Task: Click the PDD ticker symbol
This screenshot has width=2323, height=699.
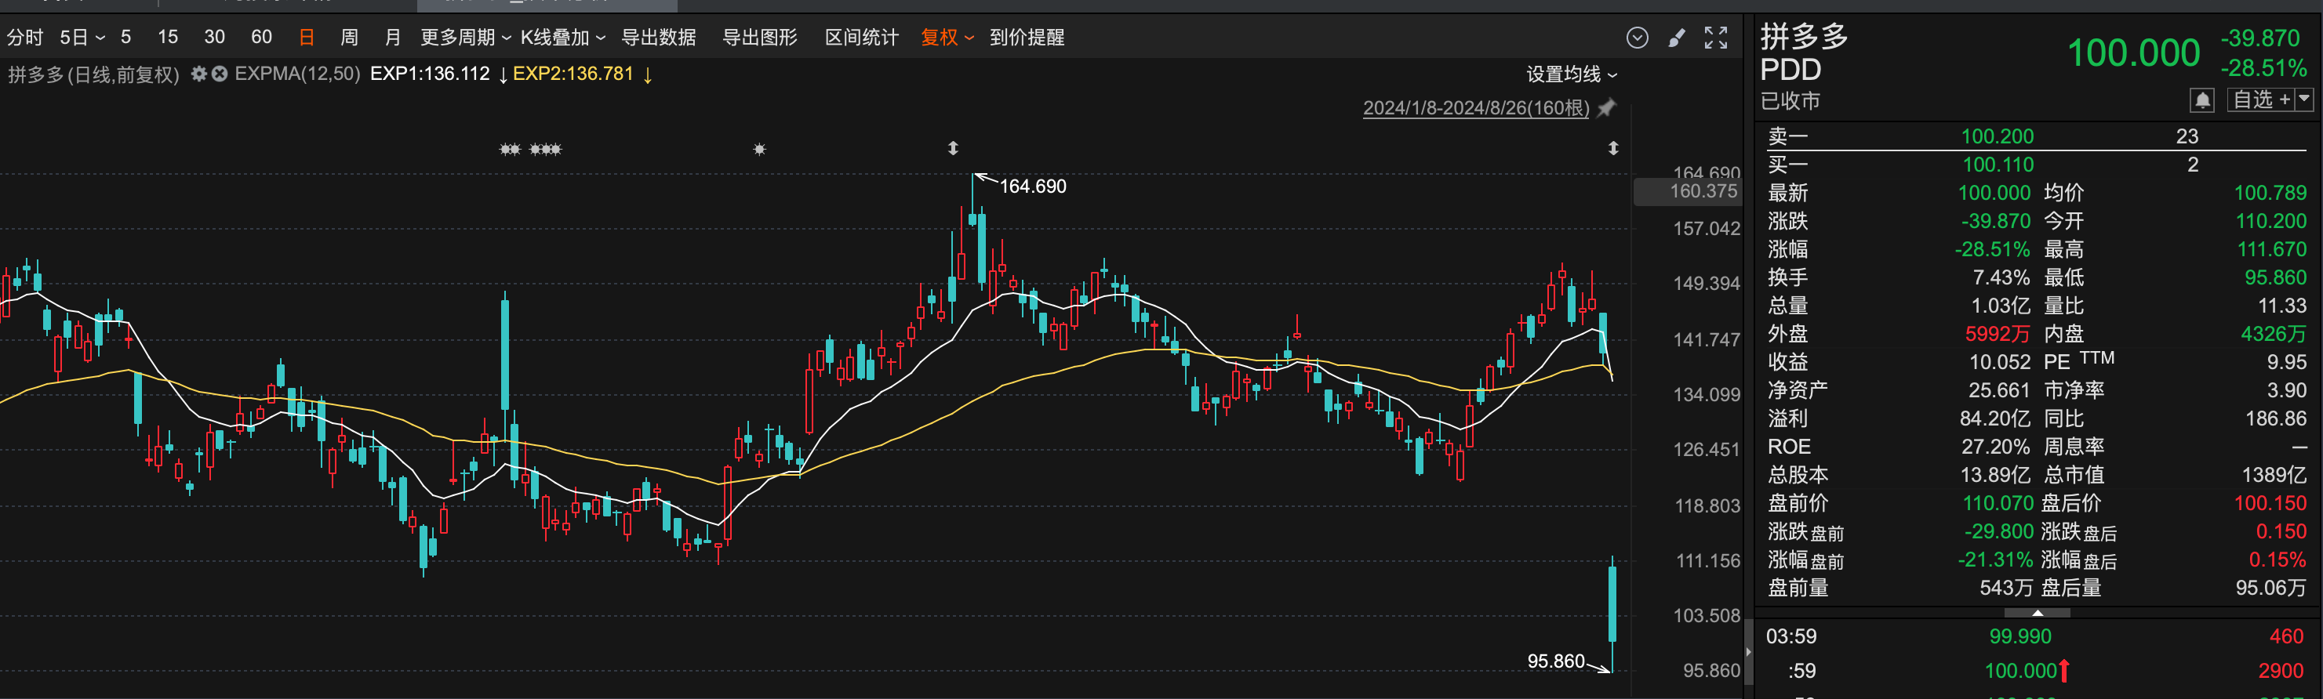Action: pos(1791,70)
